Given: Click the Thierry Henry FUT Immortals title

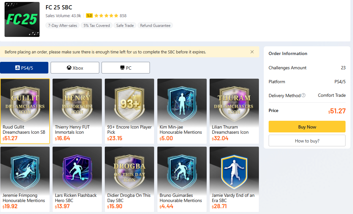Looking at the screenshot, I should [x=72, y=130].
